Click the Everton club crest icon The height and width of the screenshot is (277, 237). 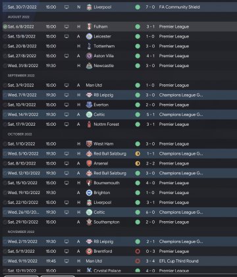point(89,105)
